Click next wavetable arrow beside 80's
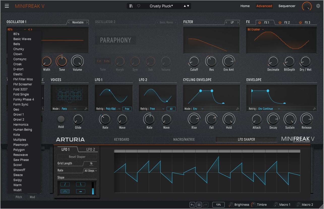 pos(32,29)
